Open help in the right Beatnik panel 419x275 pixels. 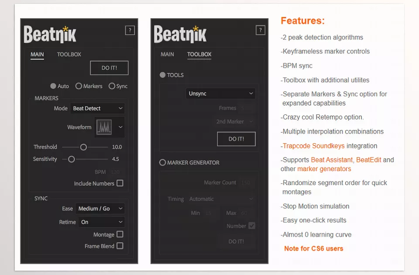point(260,30)
